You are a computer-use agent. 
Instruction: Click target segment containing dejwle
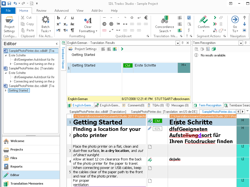point(202,161)
